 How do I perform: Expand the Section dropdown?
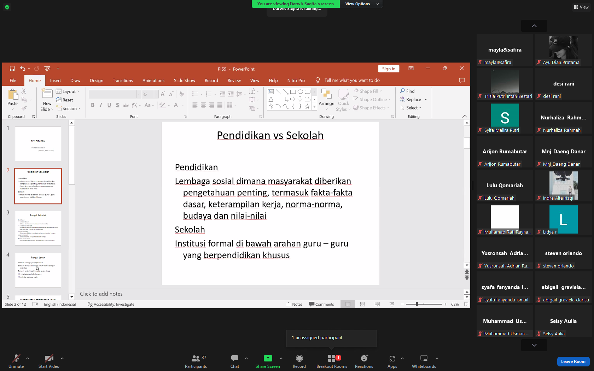tap(69, 108)
